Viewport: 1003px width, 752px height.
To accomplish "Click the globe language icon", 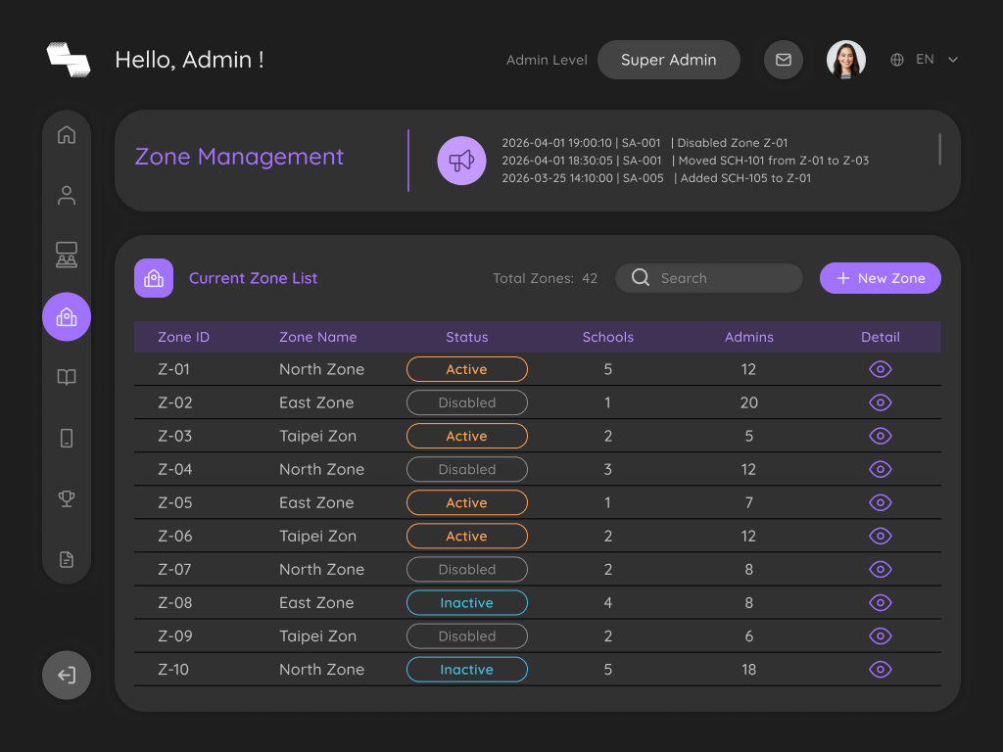I will click(x=897, y=60).
